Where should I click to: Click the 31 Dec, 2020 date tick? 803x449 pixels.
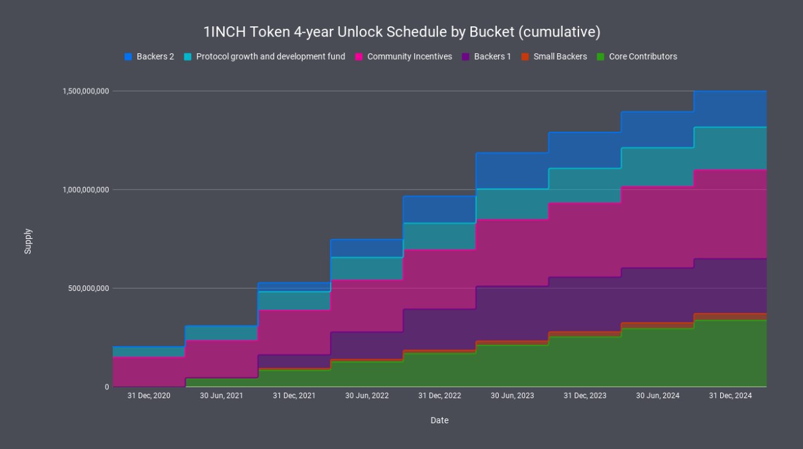(149, 396)
